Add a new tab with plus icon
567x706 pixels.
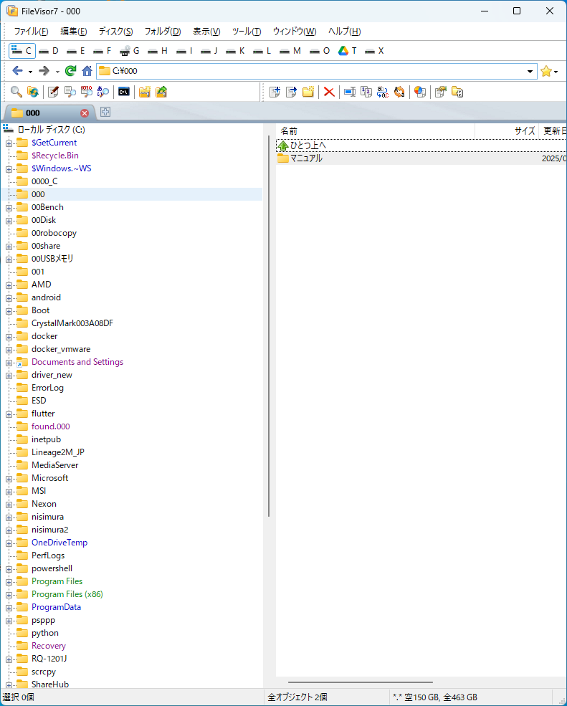tap(105, 112)
